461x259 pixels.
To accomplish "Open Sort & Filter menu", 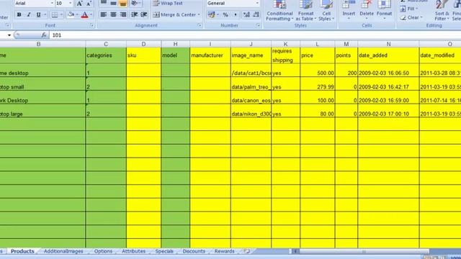I will tap(442, 11).
